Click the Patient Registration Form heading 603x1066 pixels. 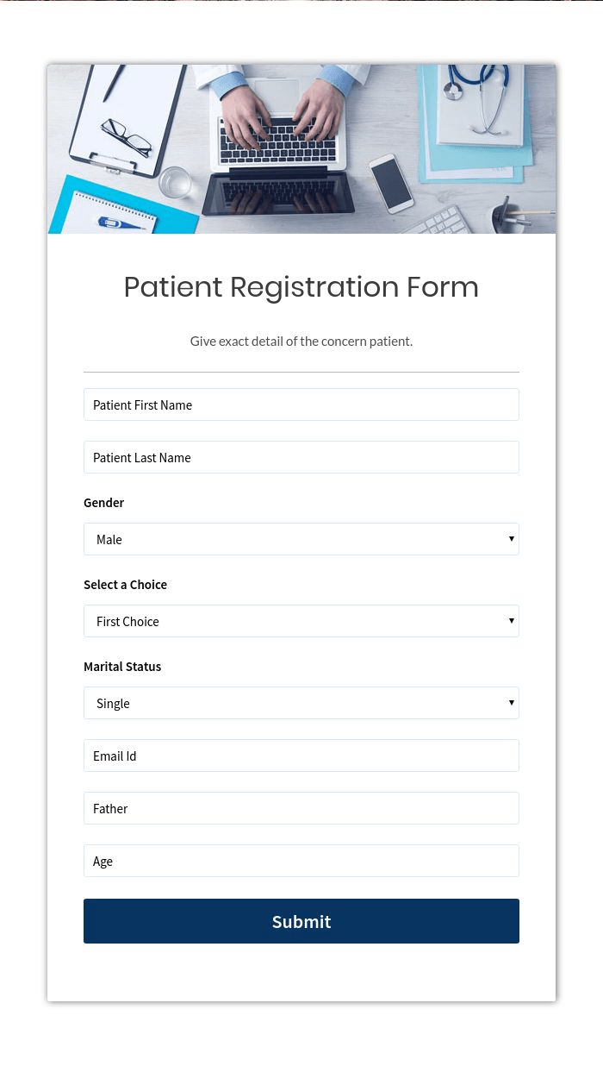click(301, 287)
